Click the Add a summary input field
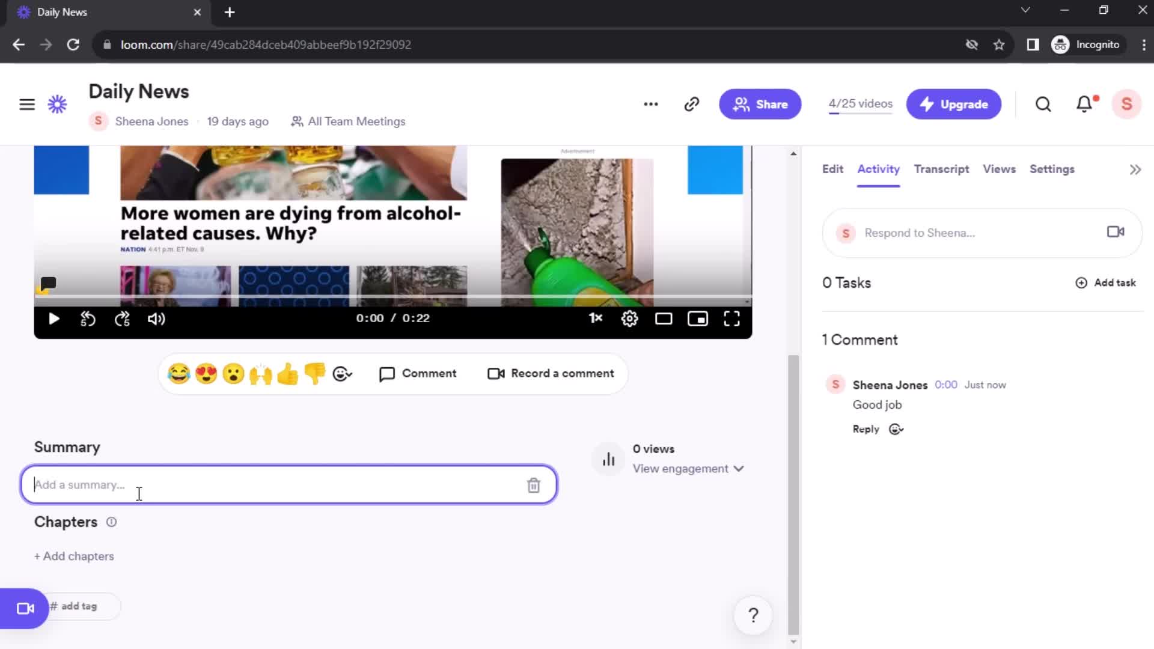 click(288, 484)
